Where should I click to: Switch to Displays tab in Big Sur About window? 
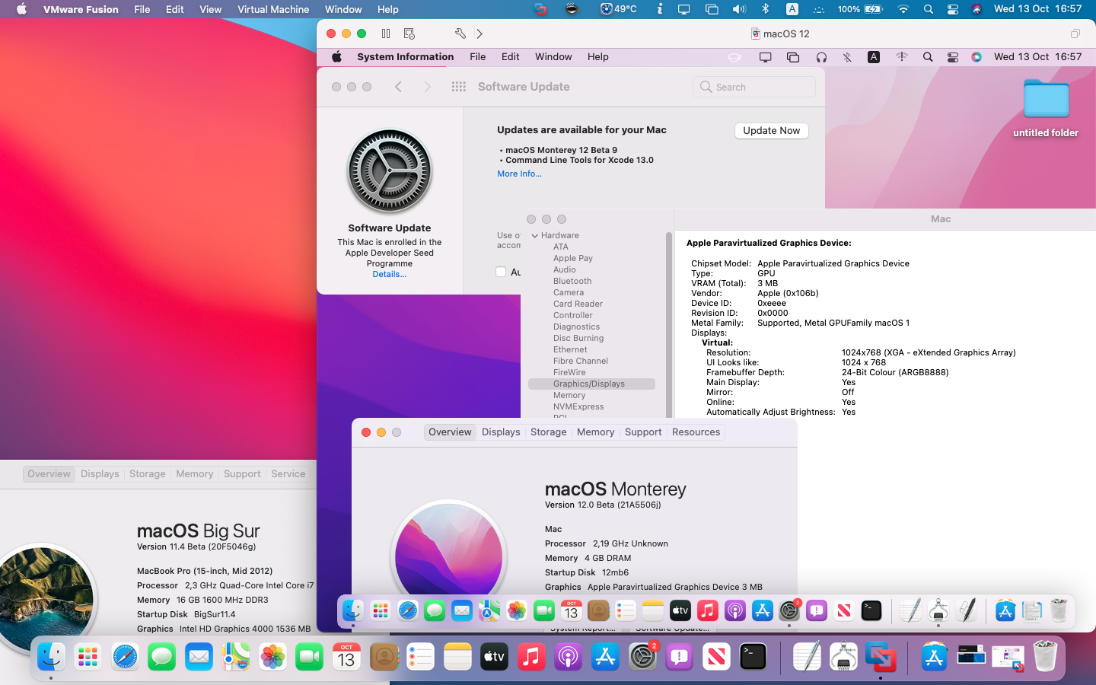tap(100, 473)
